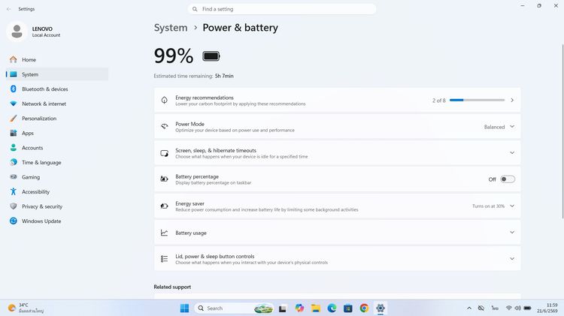Click the Personalization paintbrush icon
The width and height of the screenshot is (564, 316).
click(14, 118)
